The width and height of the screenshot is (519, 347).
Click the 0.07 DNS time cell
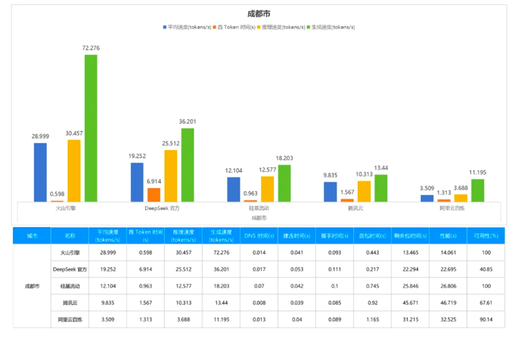259,286
